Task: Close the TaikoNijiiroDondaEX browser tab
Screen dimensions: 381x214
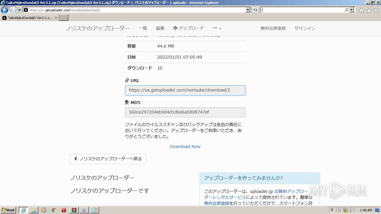Action: [56, 18]
